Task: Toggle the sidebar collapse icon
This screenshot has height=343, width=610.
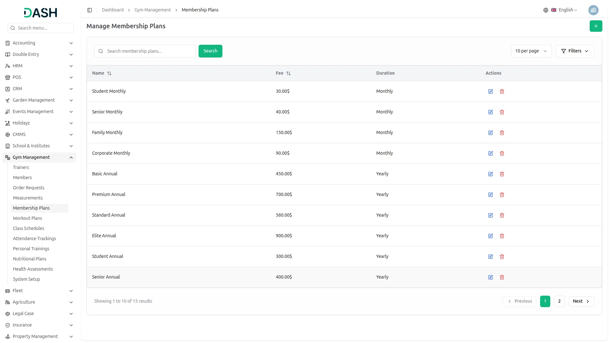Action: [90, 10]
